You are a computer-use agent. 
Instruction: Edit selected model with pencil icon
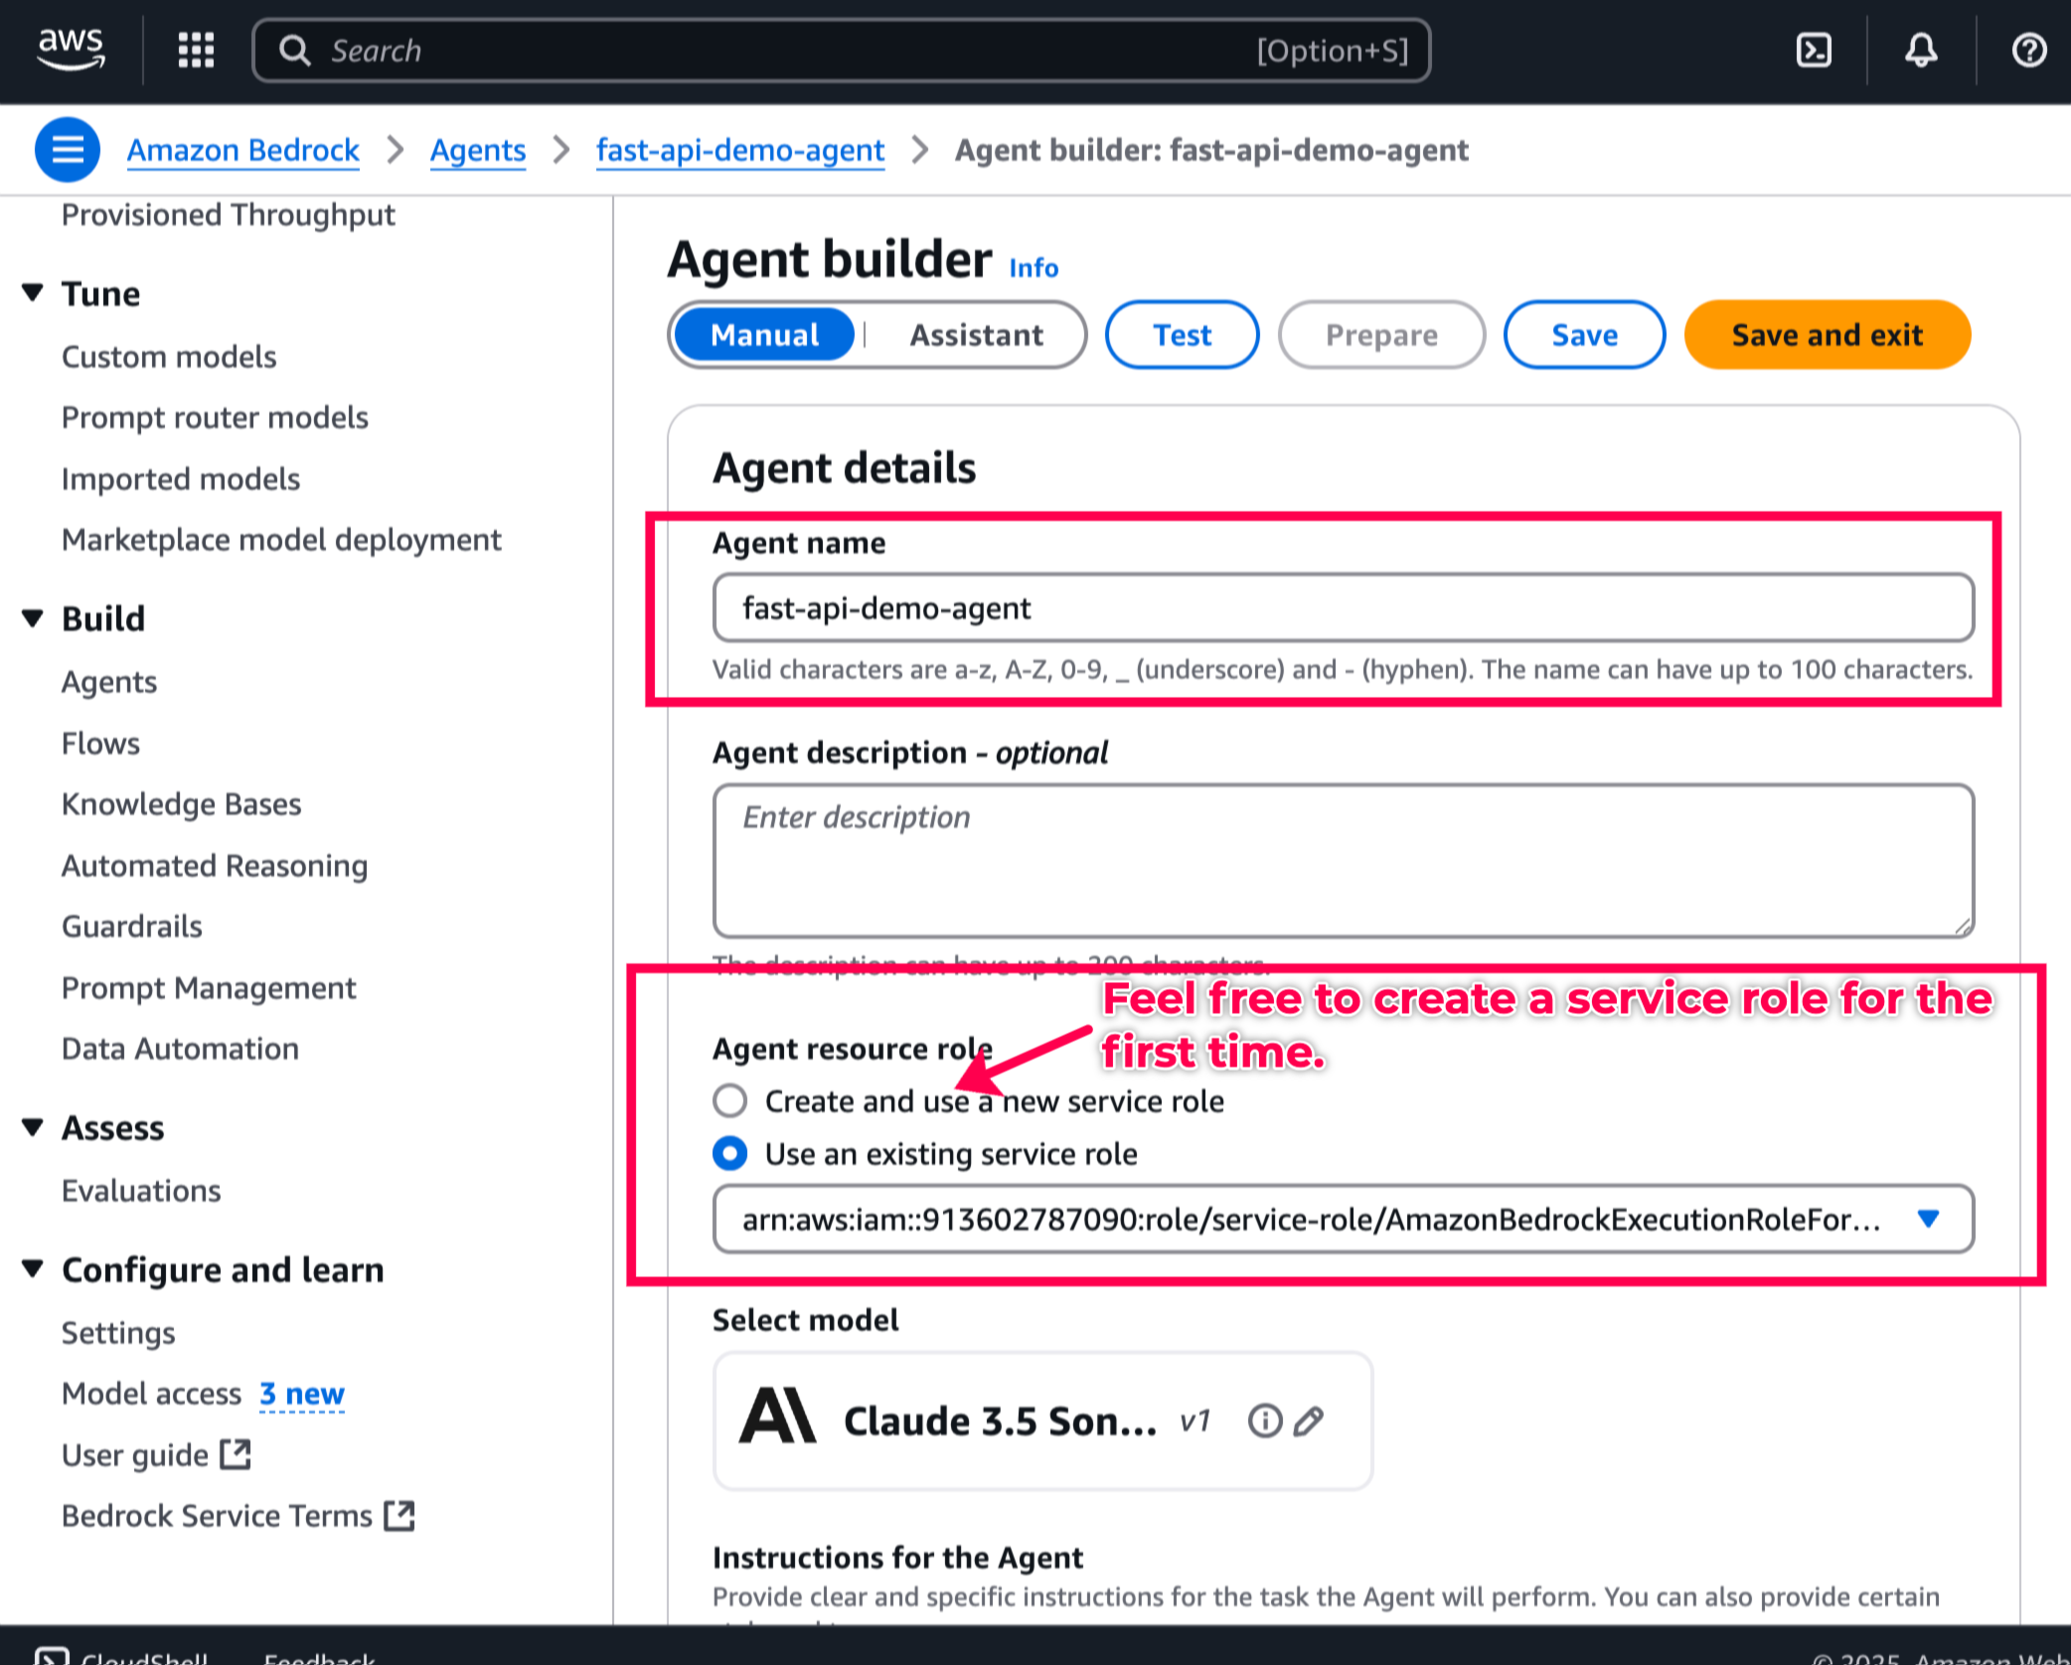pos(1309,1420)
